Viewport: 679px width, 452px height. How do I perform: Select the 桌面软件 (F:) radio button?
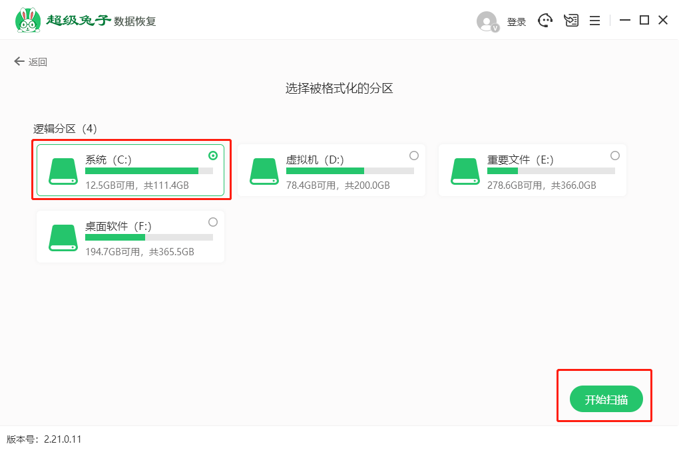[213, 222]
